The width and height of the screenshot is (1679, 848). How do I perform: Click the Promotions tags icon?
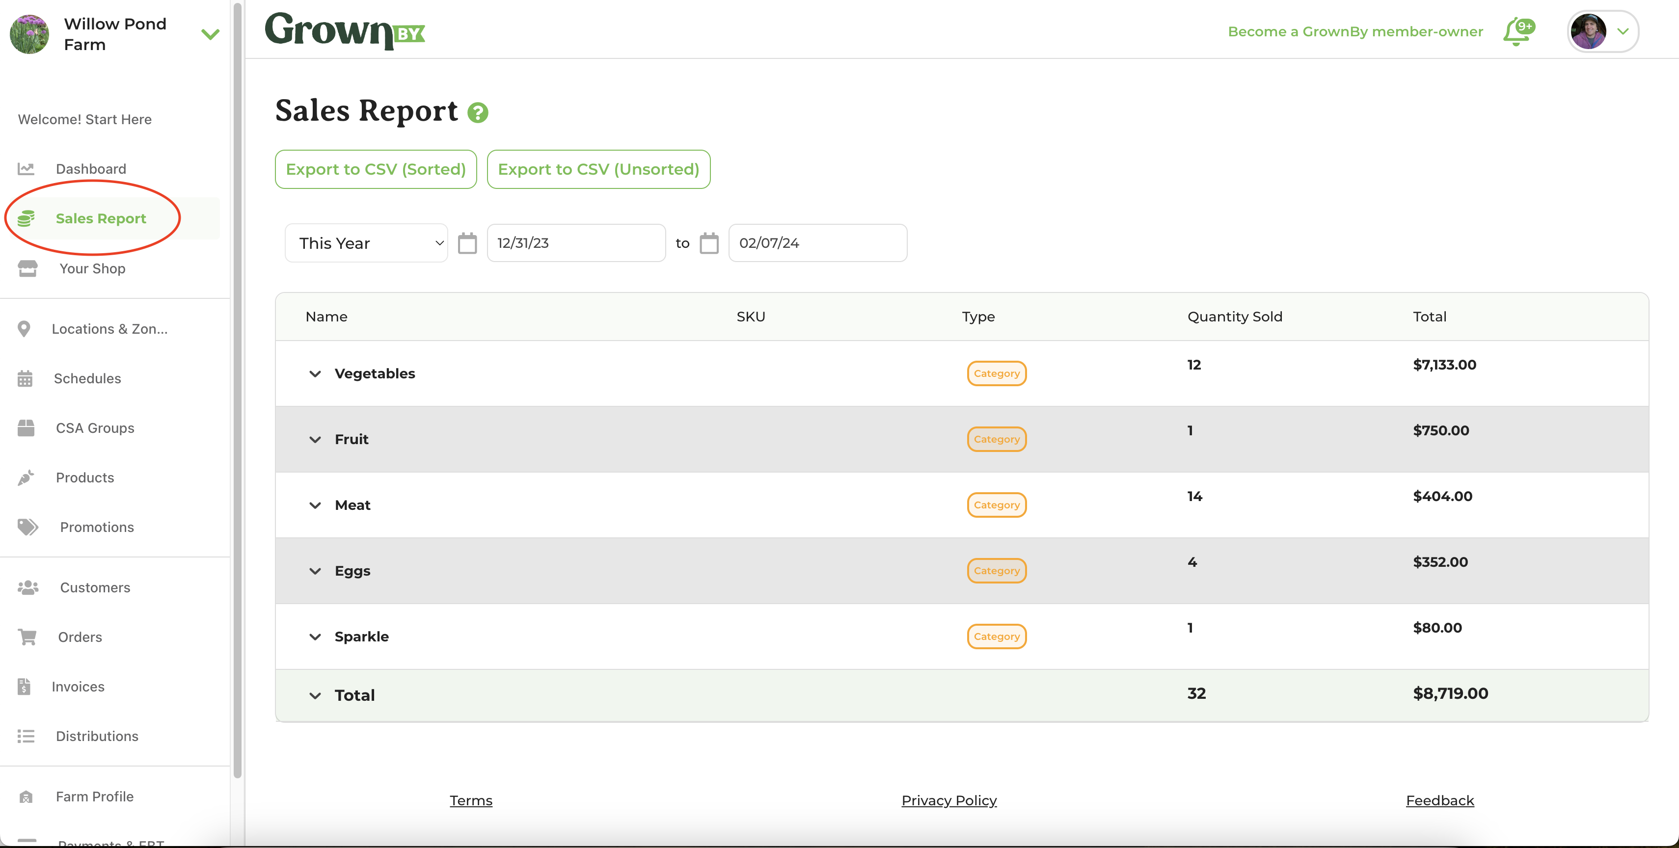(27, 526)
